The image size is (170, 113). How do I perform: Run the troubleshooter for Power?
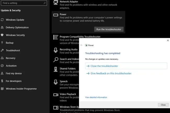(x=109, y=29)
